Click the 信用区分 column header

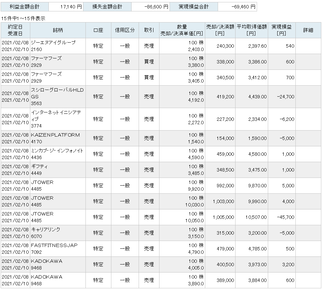125,30
